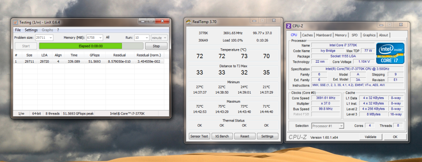Click the Package Socket 1155 LGA field
The width and height of the screenshot is (422, 162).
343,56
